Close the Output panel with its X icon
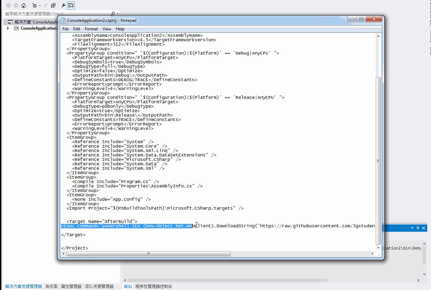This screenshot has width=431, height=290. pyautogui.click(x=423, y=228)
